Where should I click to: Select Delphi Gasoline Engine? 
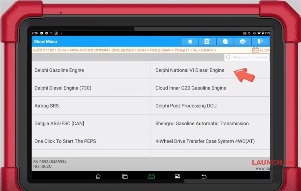91,70
